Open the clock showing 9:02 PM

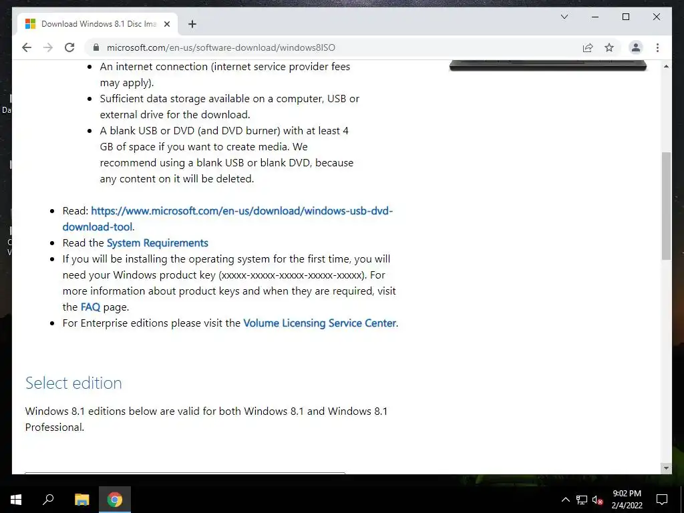pyautogui.click(x=627, y=500)
